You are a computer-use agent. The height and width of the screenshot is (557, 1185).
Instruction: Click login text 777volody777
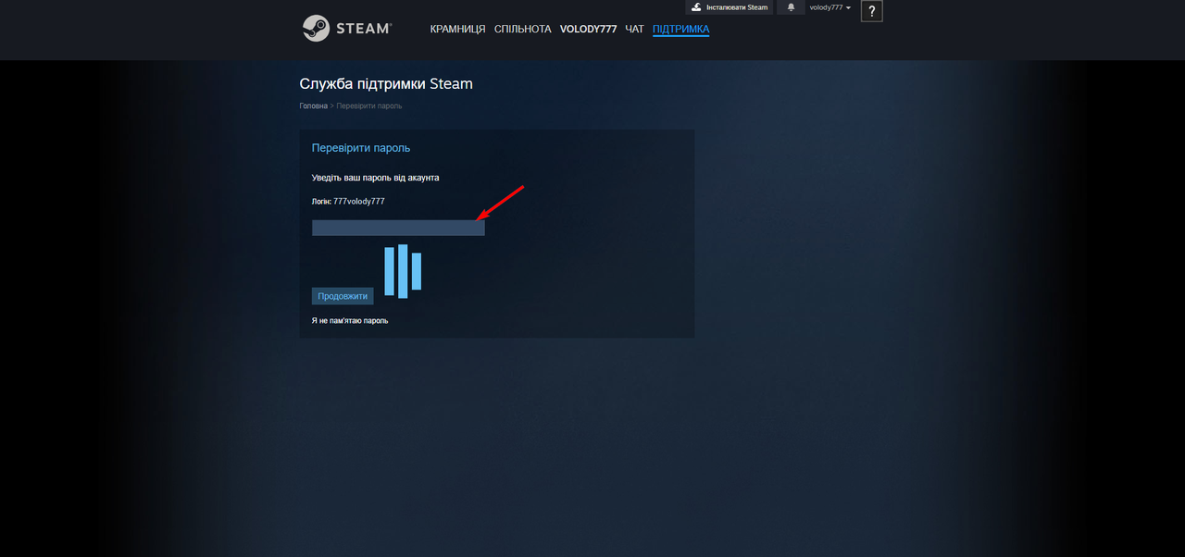pos(359,201)
